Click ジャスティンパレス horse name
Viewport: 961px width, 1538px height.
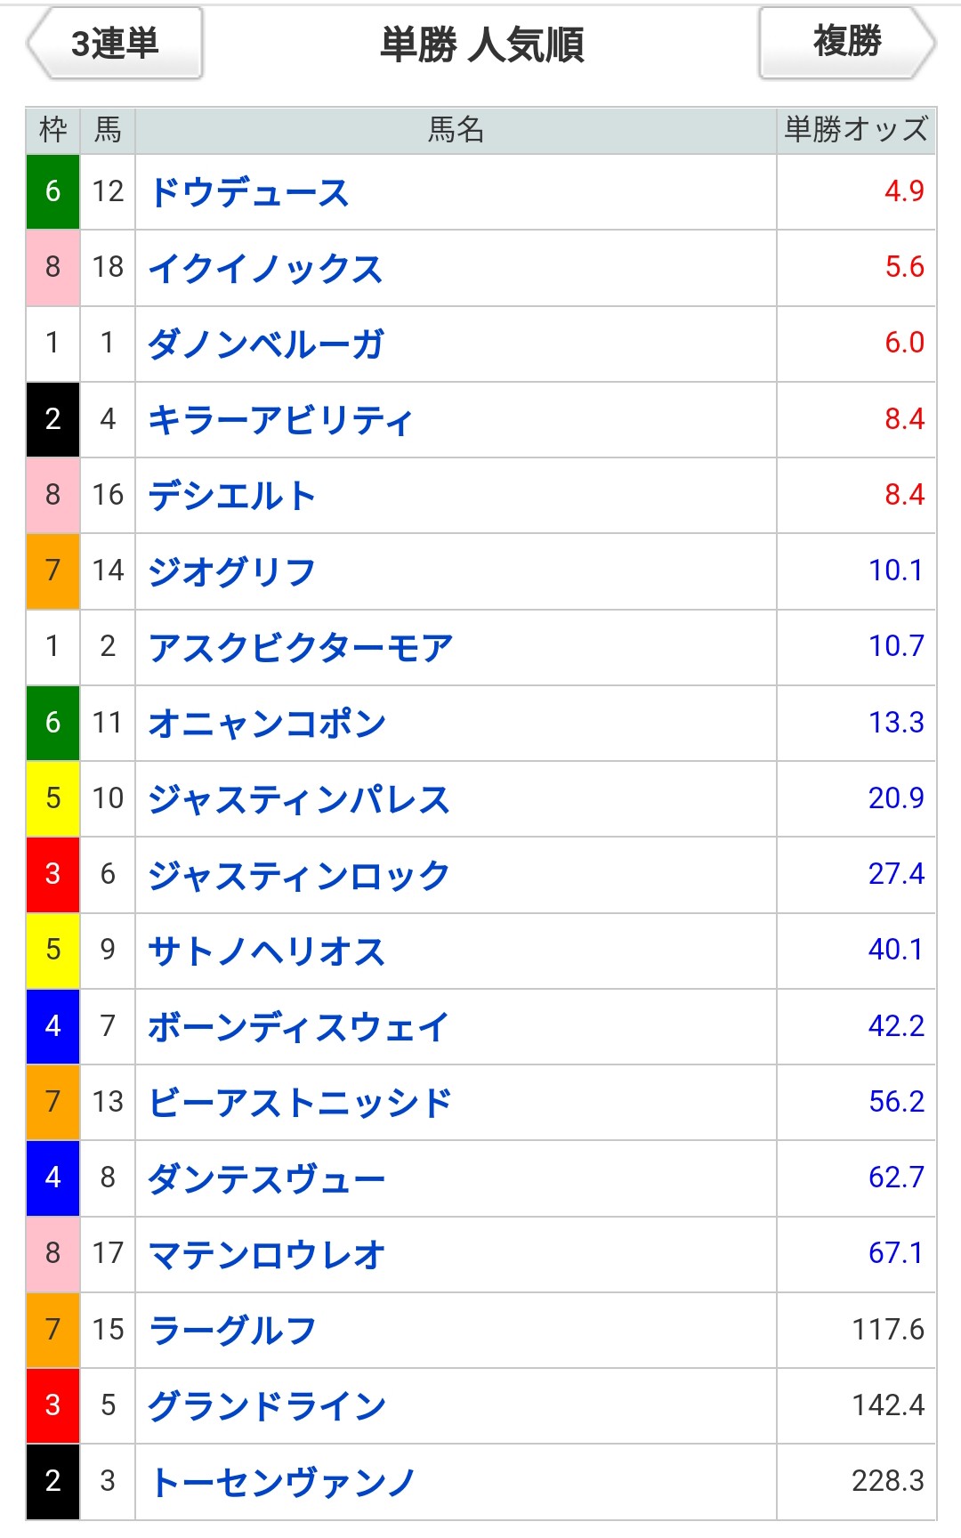tap(299, 799)
